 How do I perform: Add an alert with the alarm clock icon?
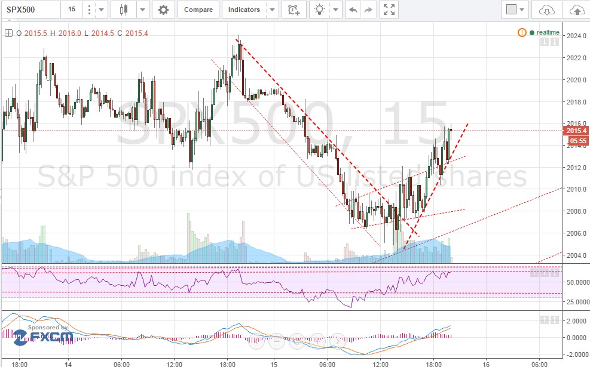click(294, 10)
